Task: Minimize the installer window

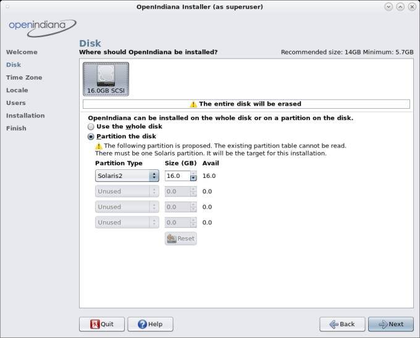Action: [388, 7]
